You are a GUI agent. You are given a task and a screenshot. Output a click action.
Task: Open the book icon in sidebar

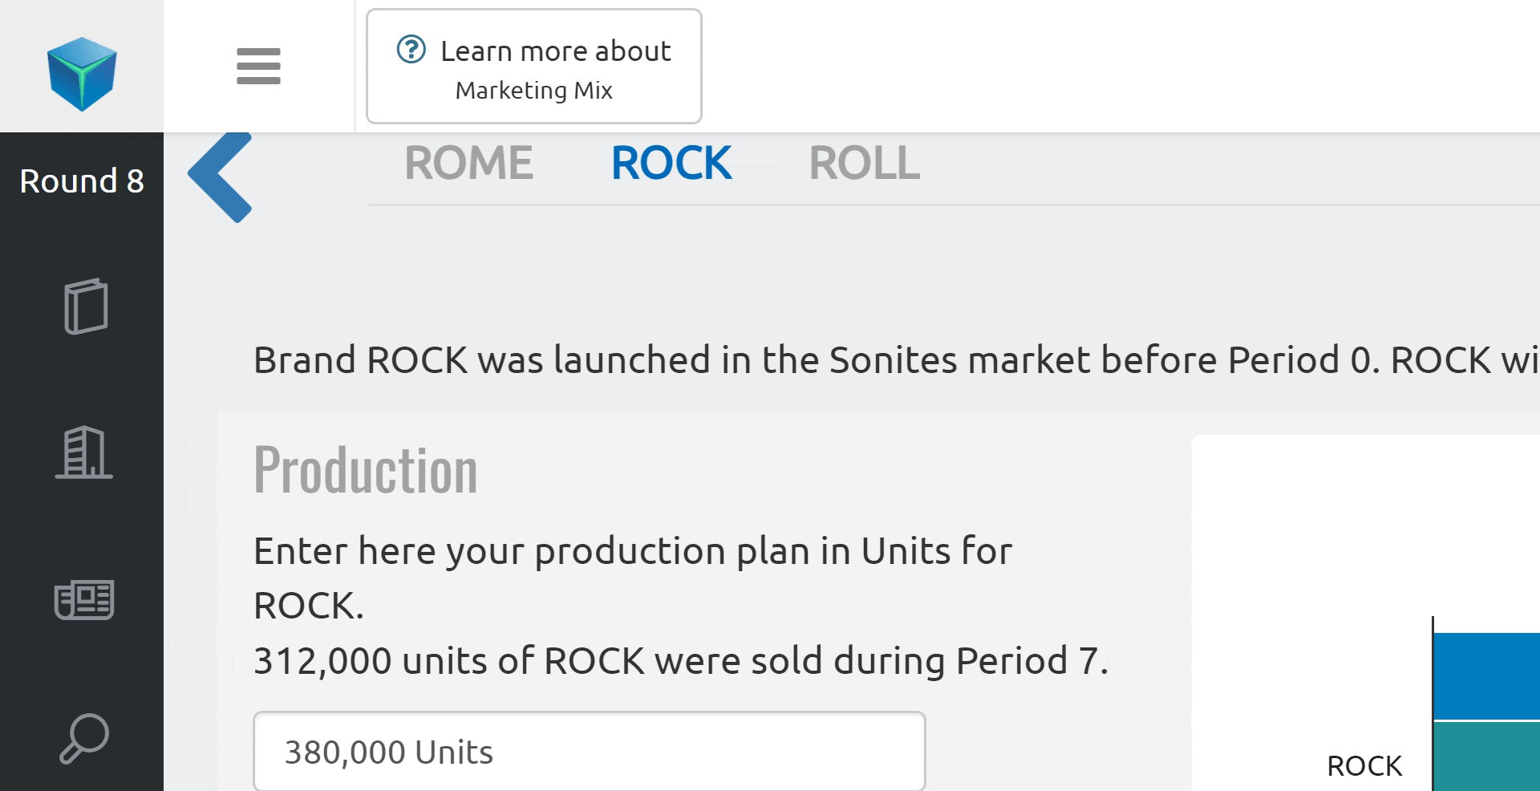85,306
